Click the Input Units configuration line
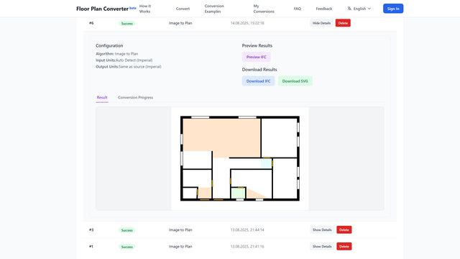Screen dimensions: 460x259 pos(124,60)
